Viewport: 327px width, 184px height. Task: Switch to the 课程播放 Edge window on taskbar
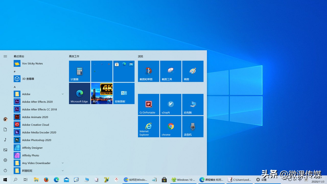pos(211,180)
